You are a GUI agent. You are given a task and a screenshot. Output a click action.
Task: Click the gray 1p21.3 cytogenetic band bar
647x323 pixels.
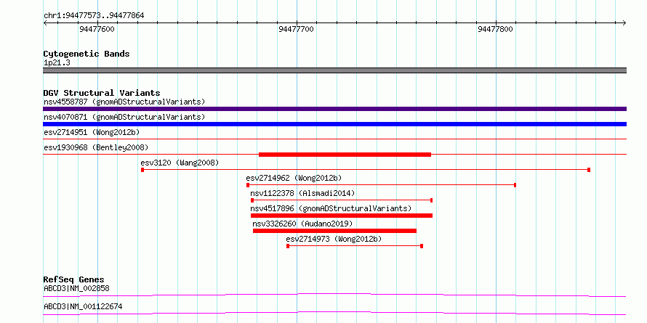click(334, 70)
